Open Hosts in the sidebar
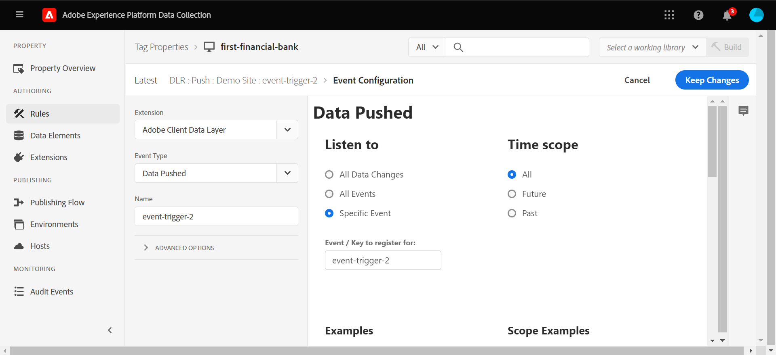The height and width of the screenshot is (355, 776). pyautogui.click(x=63, y=246)
